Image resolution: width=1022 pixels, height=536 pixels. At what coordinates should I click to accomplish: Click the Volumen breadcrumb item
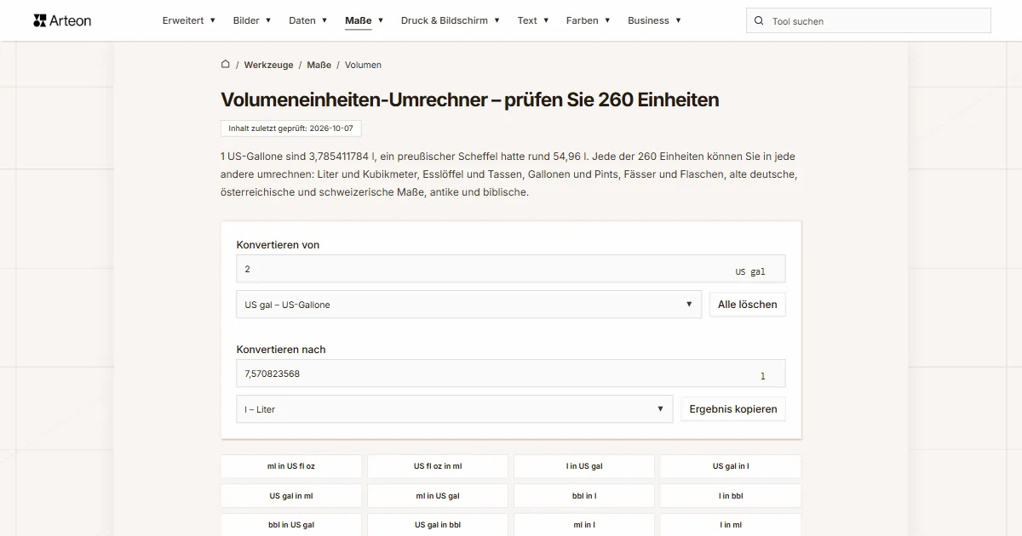[363, 65]
